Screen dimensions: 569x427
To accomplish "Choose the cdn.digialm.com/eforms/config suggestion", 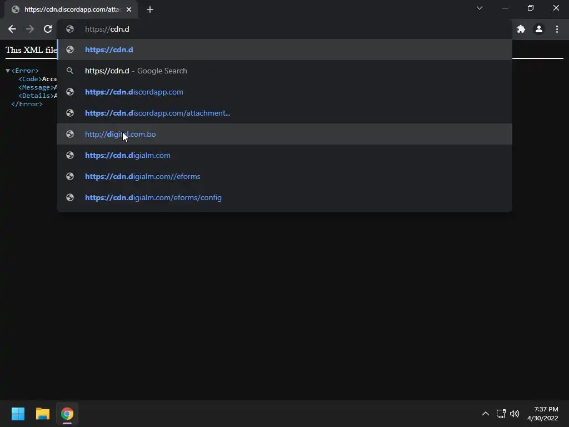I will point(284,197).
